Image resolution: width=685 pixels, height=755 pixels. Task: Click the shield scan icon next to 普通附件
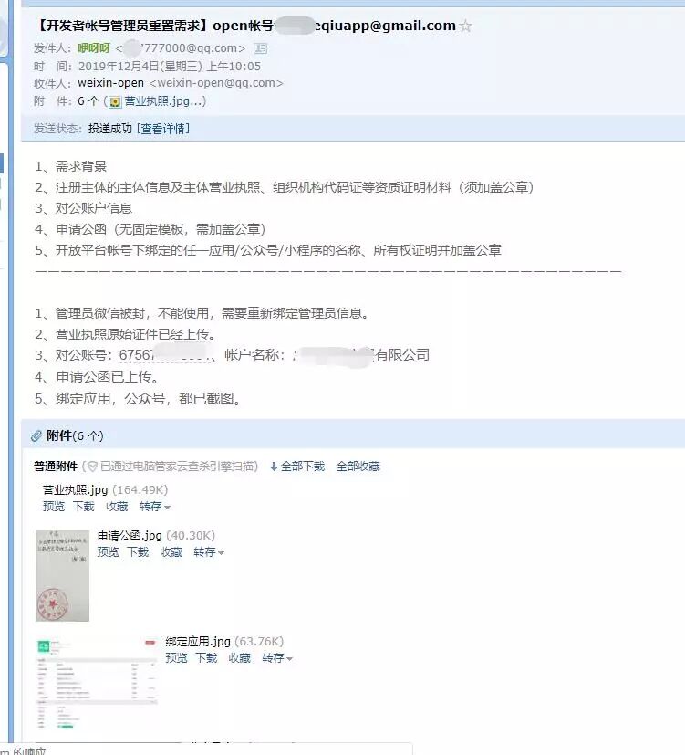(92, 467)
